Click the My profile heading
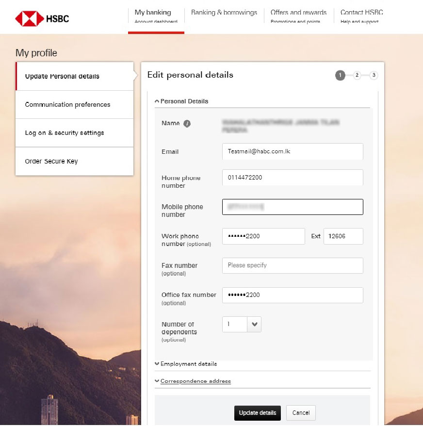 pyautogui.click(x=36, y=53)
